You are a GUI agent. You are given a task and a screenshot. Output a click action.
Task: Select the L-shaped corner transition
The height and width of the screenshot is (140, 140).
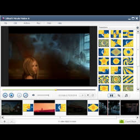(116, 70)
